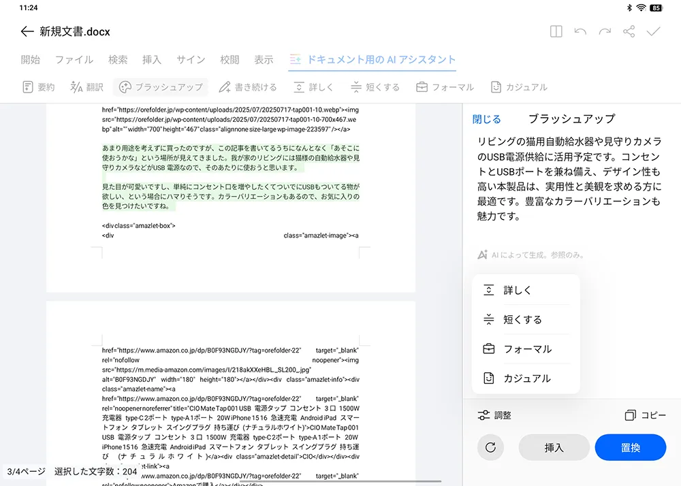Tap the 挿入 button in AI panel
Screen dimensions: 681x486
click(554, 447)
